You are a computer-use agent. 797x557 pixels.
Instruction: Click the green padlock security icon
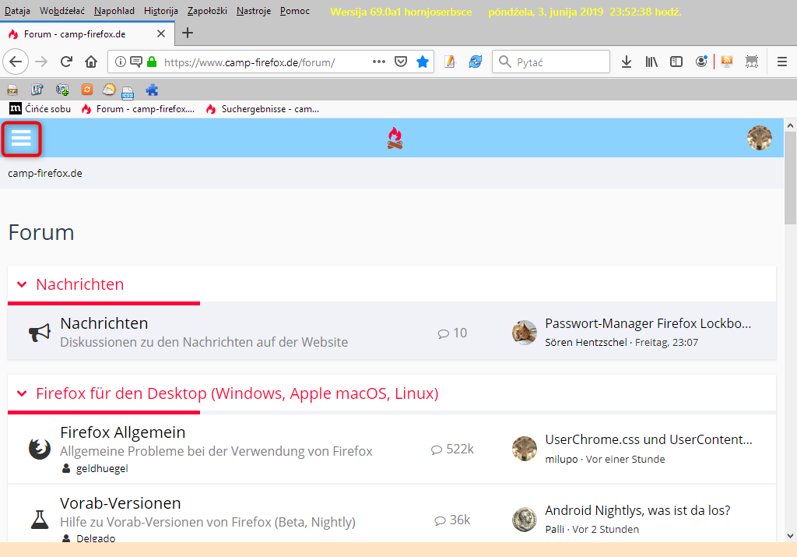pos(152,62)
